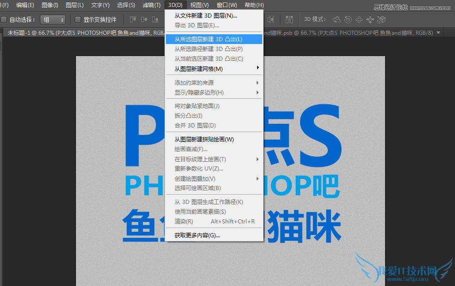Image resolution: width=455 pixels, height=286 pixels.
Task: Enable the 显示变换控件 checkbox
Action: (77, 19)
